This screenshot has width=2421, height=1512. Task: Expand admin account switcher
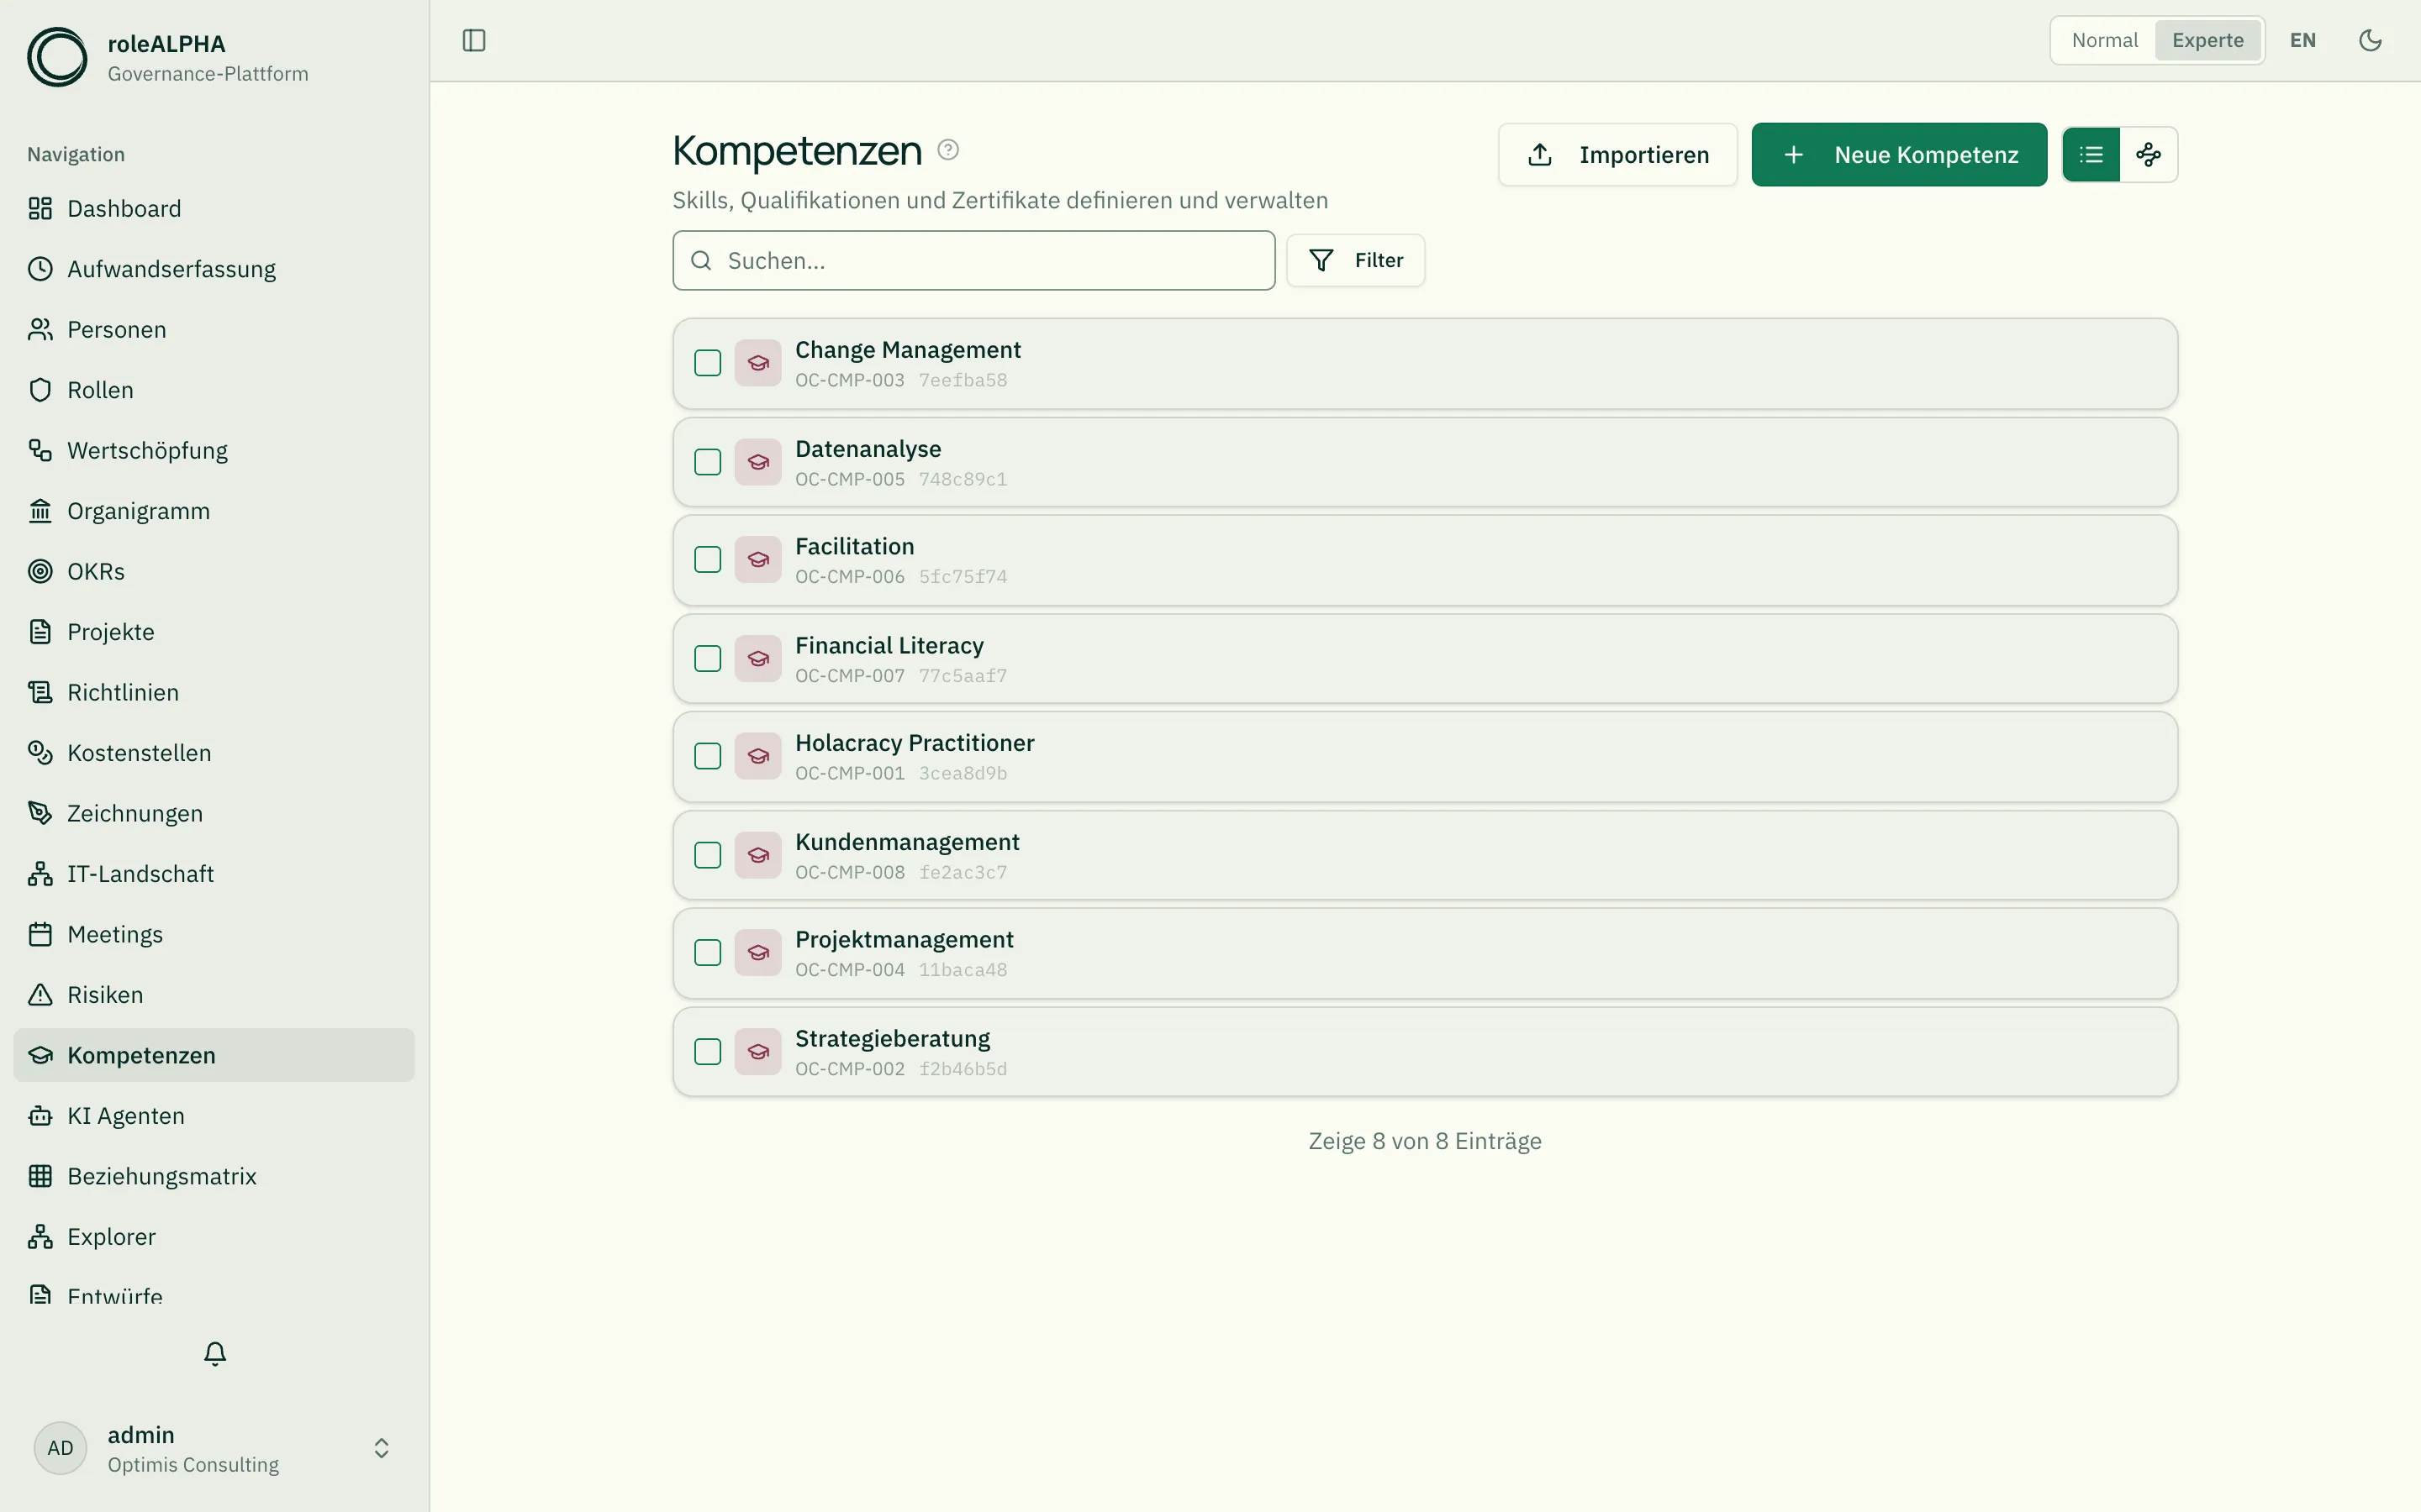(x=381, y=1448)
